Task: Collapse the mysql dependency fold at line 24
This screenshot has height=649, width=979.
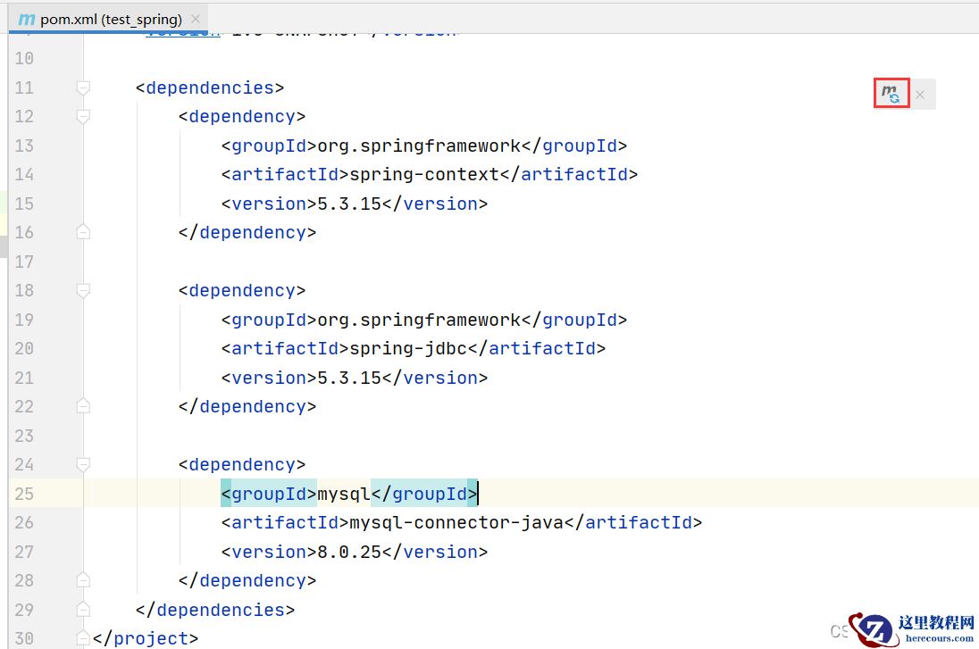Action: click(x=83, y=464)
